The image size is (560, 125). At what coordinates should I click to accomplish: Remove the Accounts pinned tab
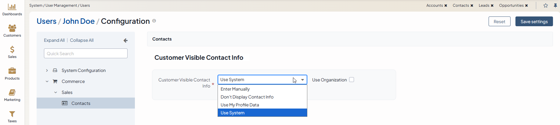click(446, 5)
